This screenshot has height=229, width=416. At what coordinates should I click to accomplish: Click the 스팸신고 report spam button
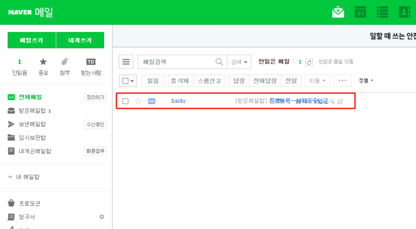pos(210,81)
